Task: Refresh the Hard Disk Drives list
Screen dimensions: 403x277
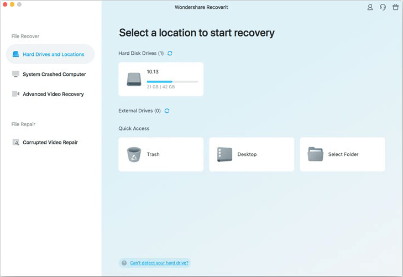Action: pyautogui.click(x=170, y=53)
